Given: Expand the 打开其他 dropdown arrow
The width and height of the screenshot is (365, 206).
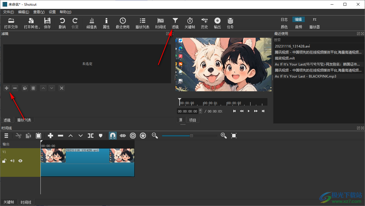Looking at the screenshot, I should (39, 28).
